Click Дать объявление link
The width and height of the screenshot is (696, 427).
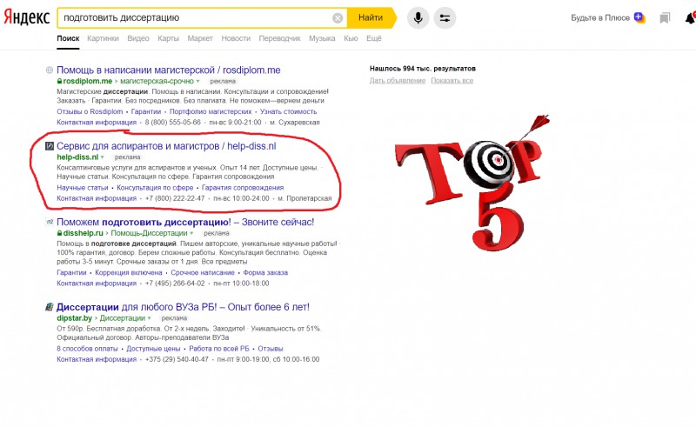pyautogui.click(x=398, y=80)
